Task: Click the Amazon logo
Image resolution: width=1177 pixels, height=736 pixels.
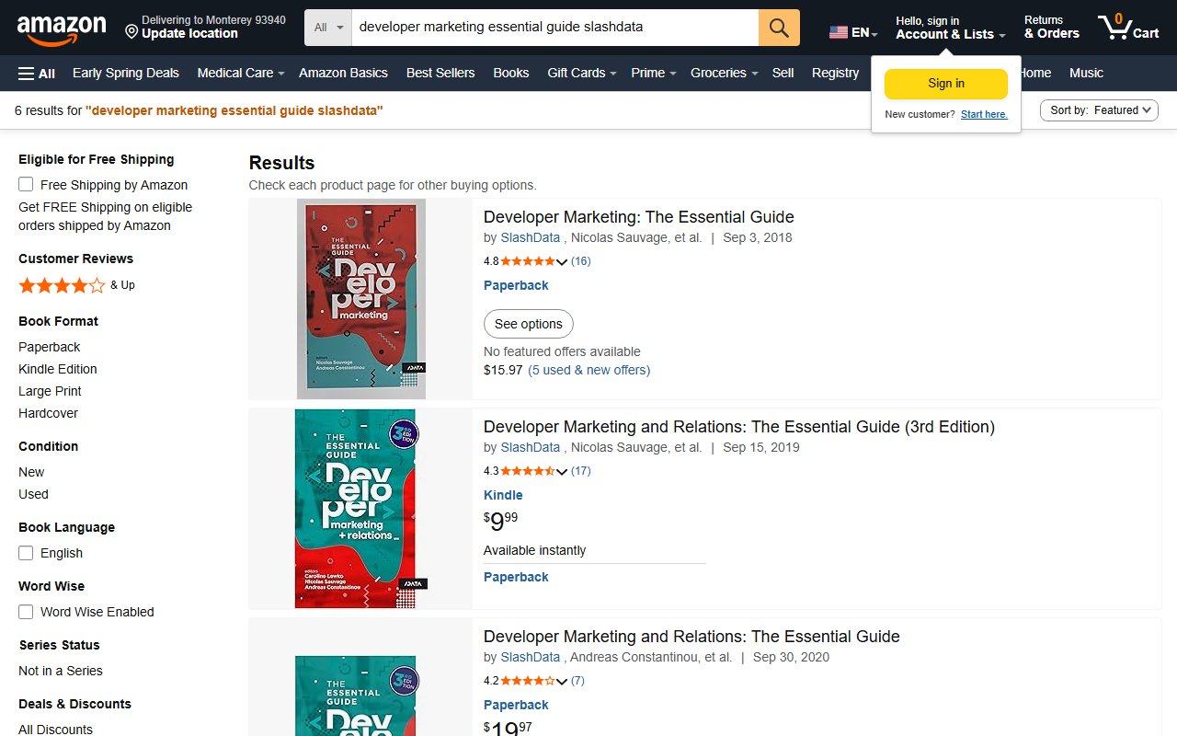Action: point(62,28)
